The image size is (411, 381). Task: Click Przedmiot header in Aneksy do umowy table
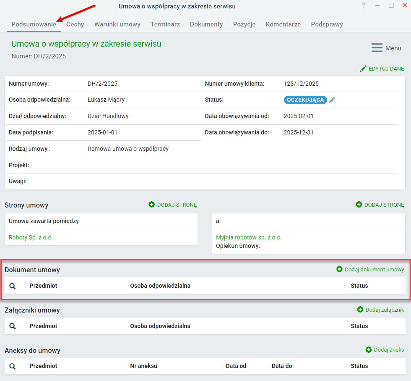43,366
